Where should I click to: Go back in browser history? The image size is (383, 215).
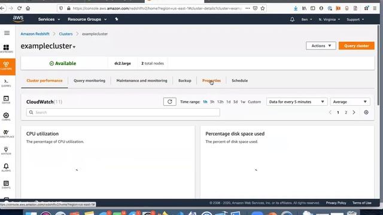pos(2,8)
